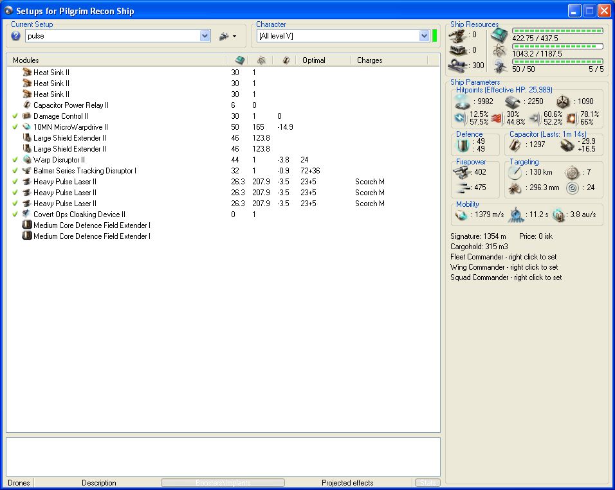
Task: Click the Price: 0 isk label
Action: tap(535, 236)
